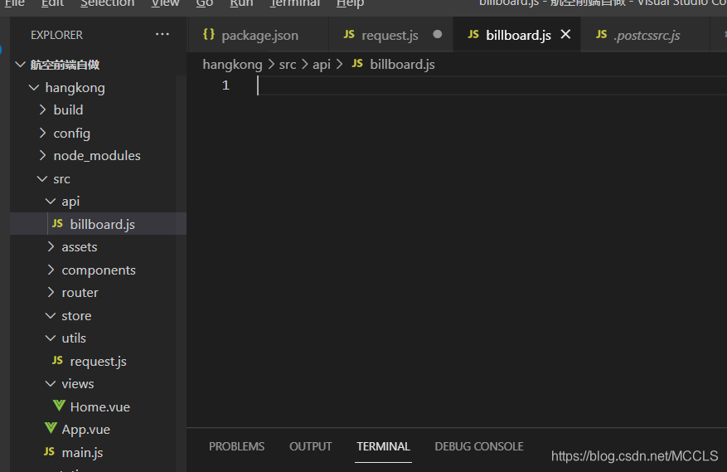Open the DEBUG CONSOLE panel tab

[479, 446]
